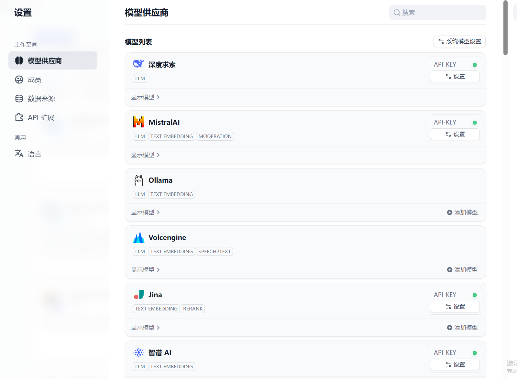Click the database icon for 数据来源
This screenshot has width=517, height=379.
pos(19,99)
